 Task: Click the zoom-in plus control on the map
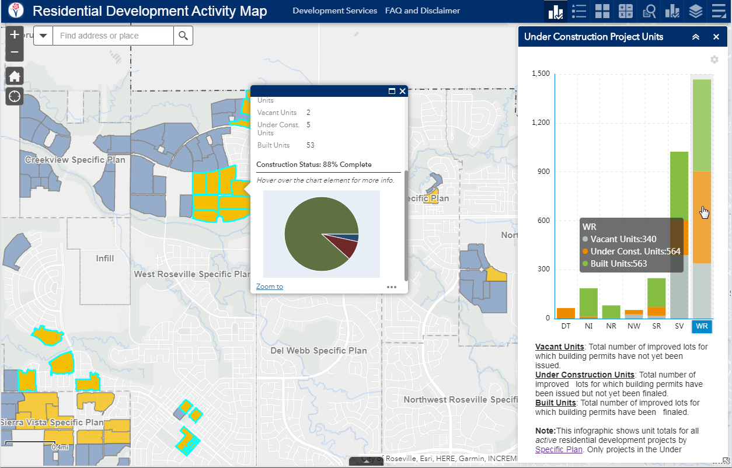click(14, 34)
